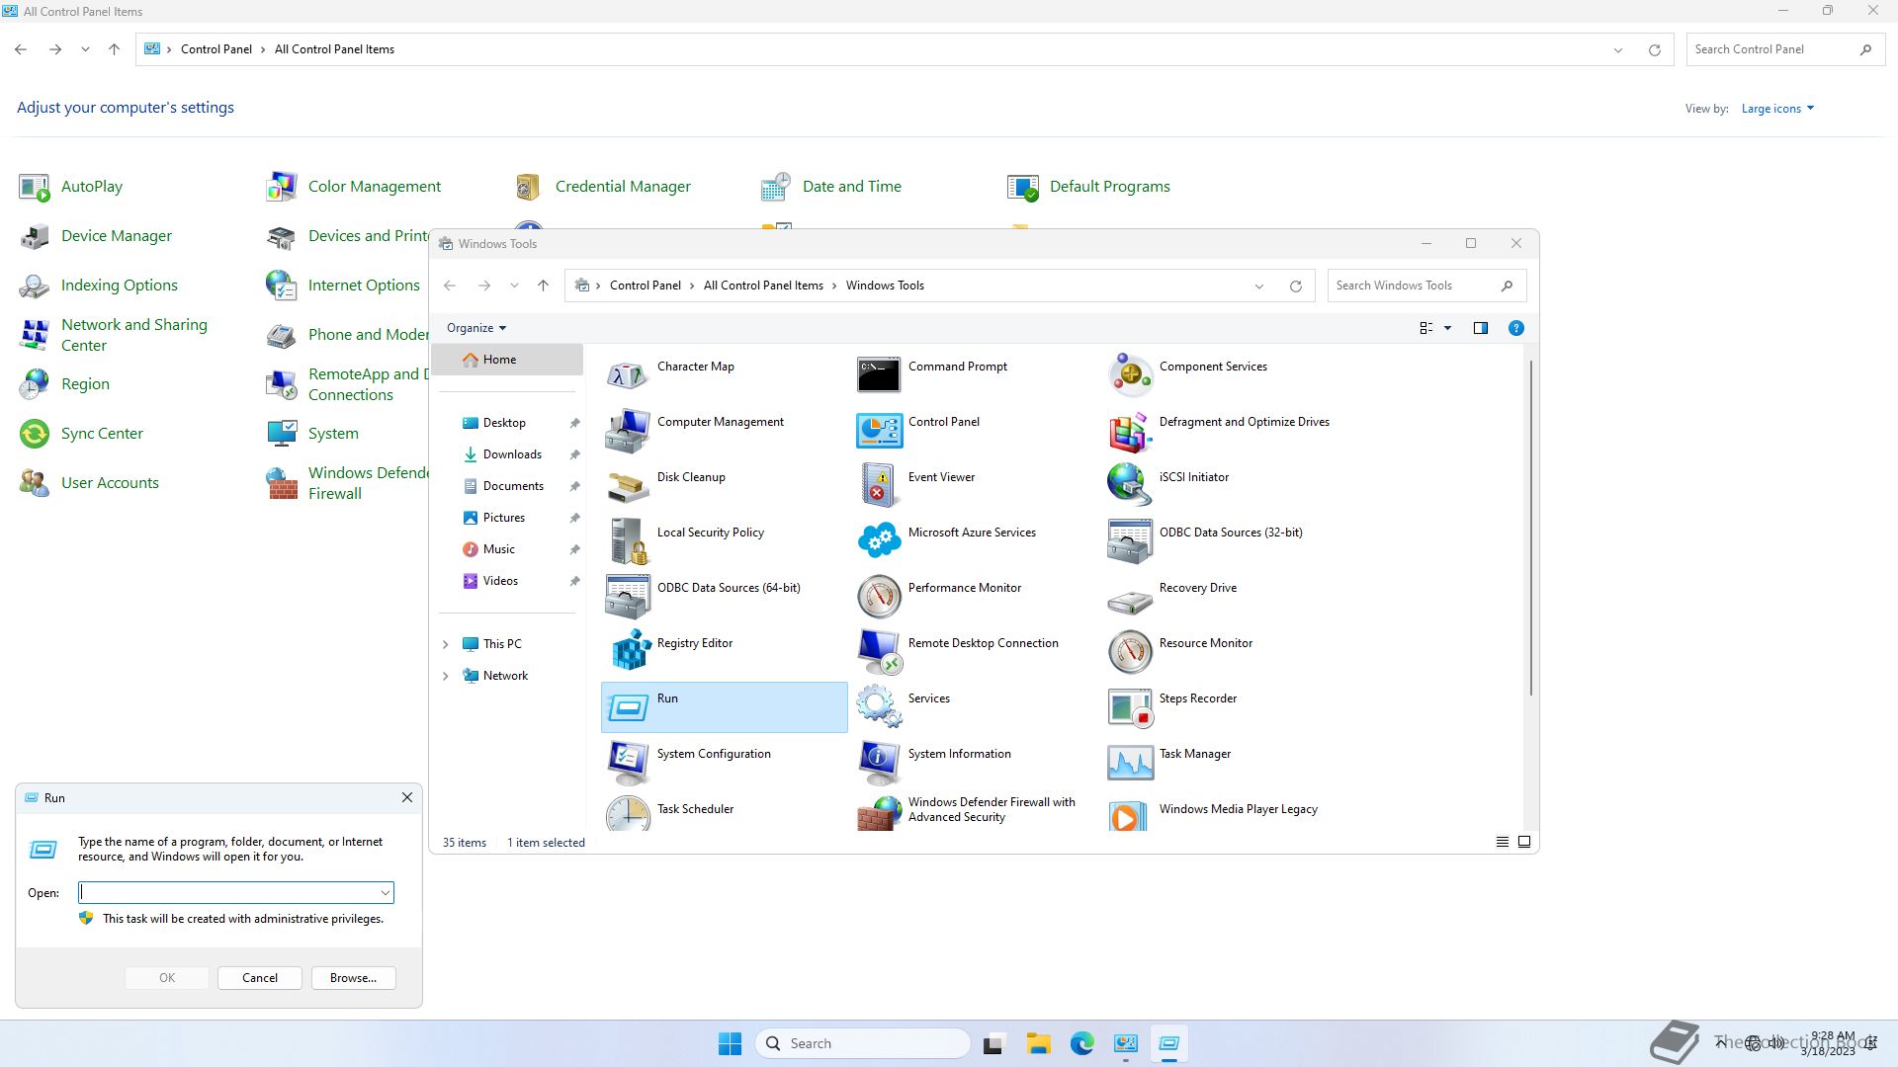
Task: Open the Task Manager icon
Action: point(1130,762)
